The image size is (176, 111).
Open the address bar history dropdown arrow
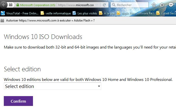click(97, 5)
